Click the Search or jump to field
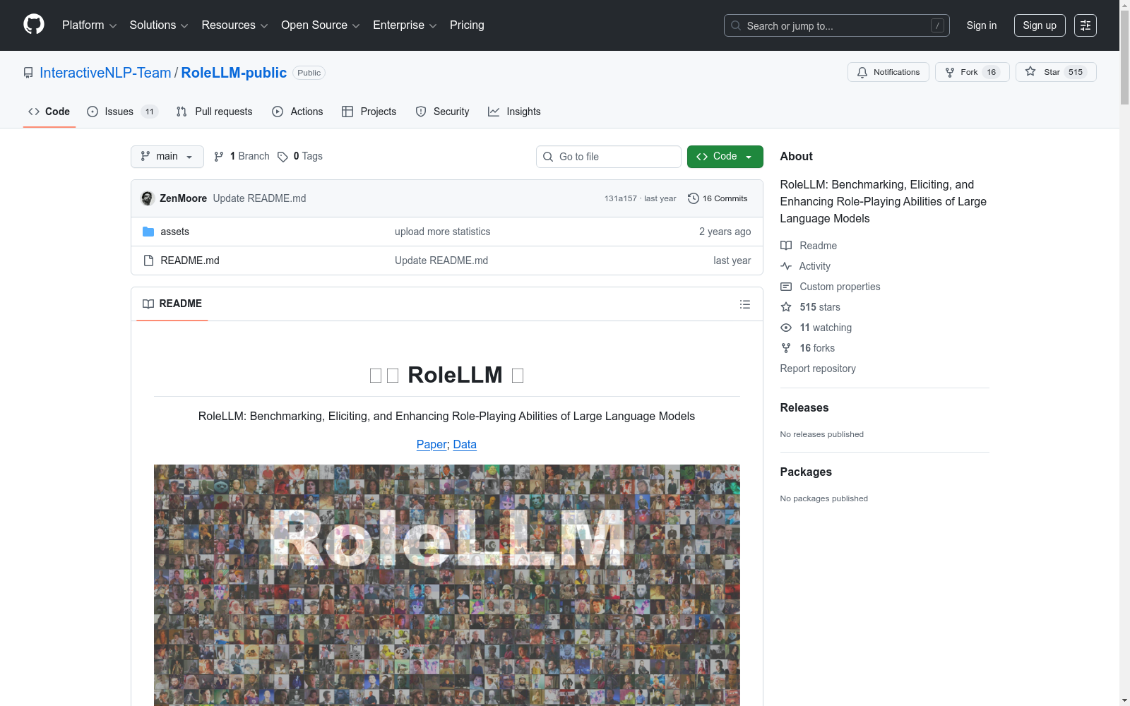1130x706 pixels. pyautogui.click(x=837, y=25)
